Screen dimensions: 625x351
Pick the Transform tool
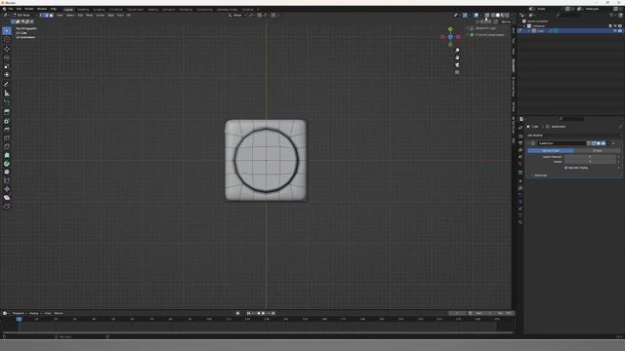7,74
